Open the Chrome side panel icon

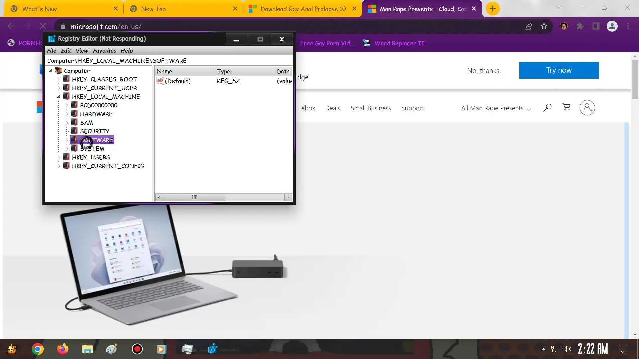[x=596, y=26]
